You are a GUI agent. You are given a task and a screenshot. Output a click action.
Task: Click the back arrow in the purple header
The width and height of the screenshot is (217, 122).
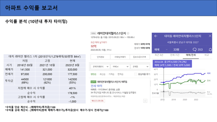(156, 36)
